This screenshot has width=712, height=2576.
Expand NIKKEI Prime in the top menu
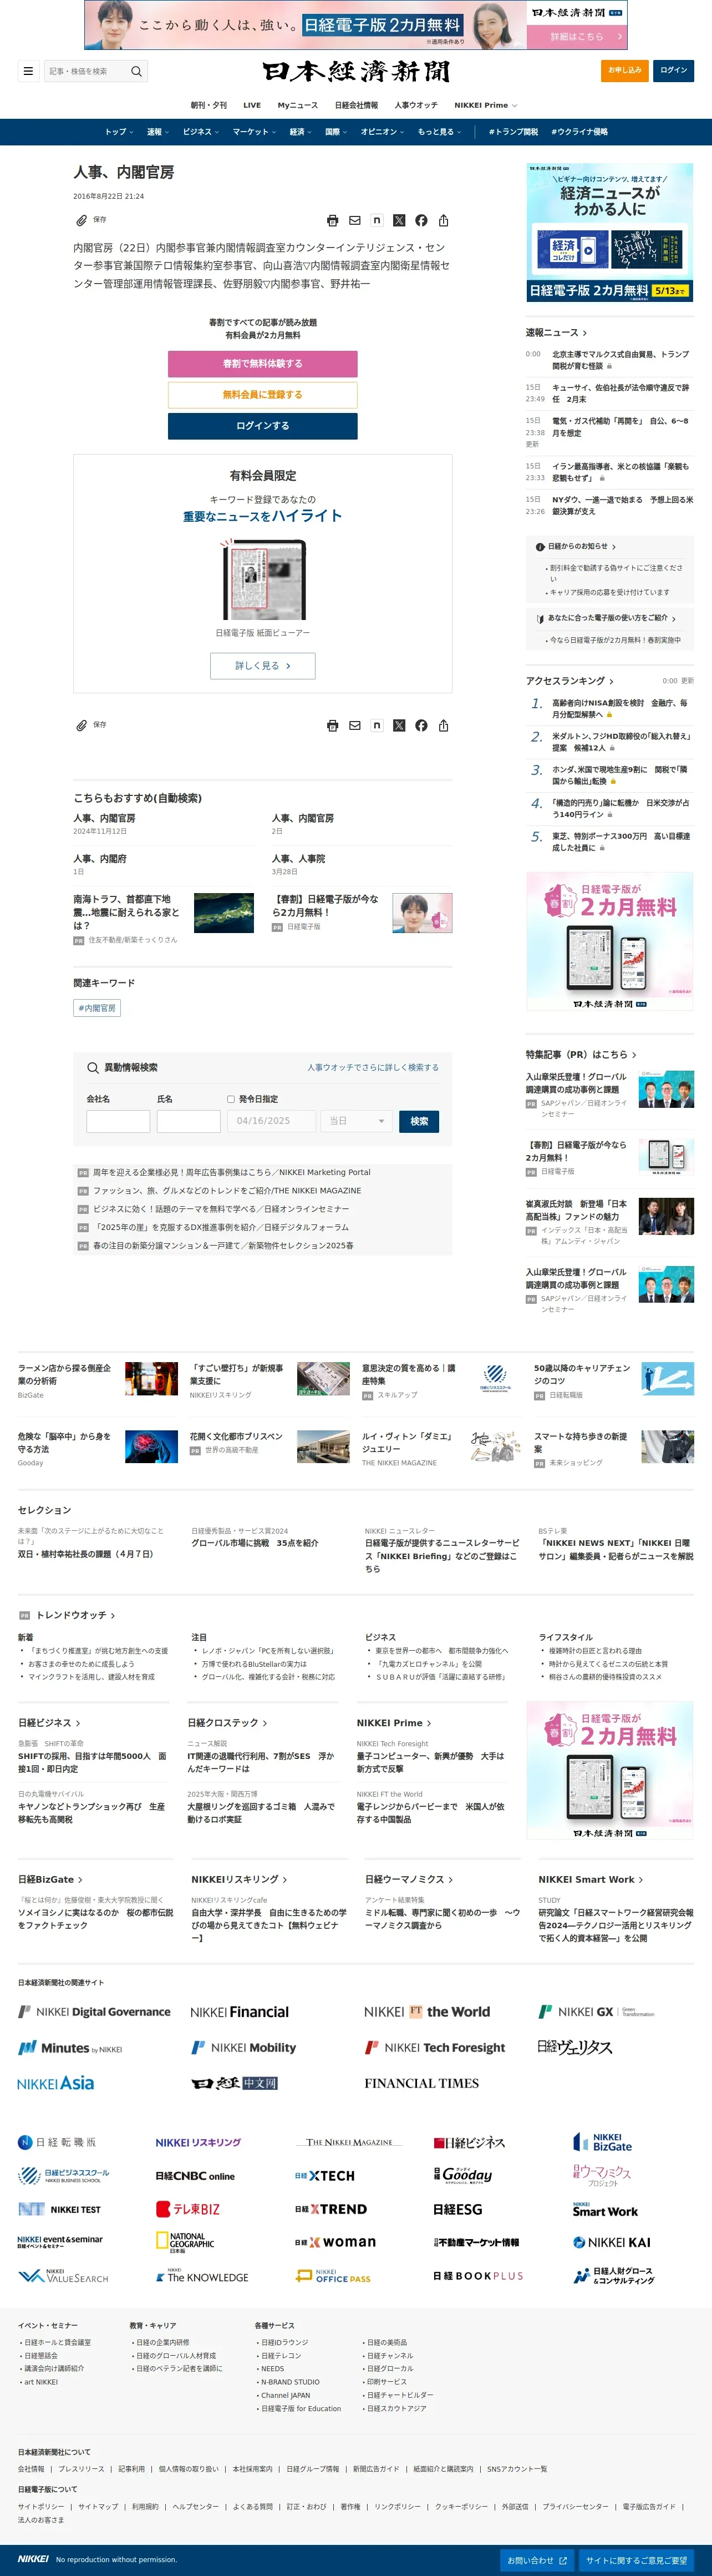tap(485, 105)
